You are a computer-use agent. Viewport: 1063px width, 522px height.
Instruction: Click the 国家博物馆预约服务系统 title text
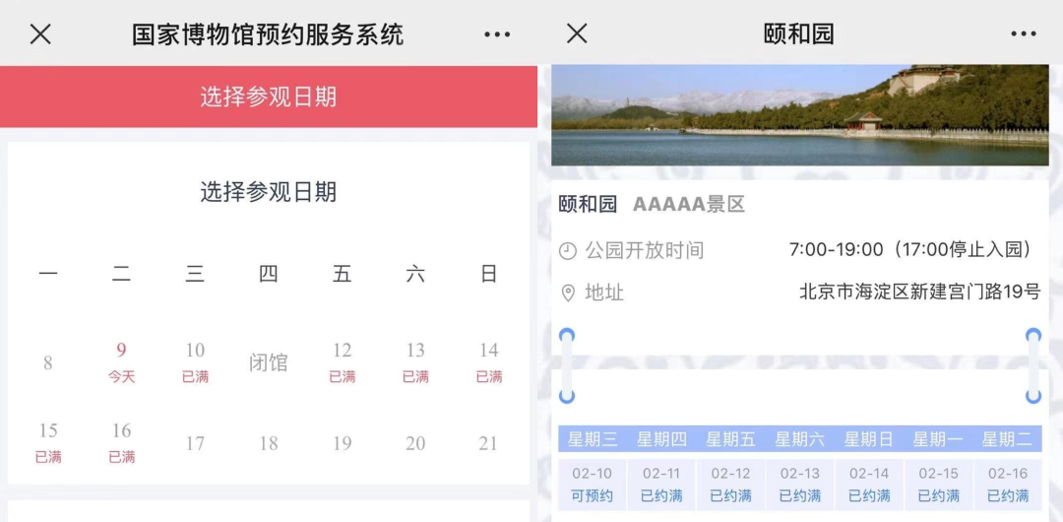pyautogui.click(x=268, y=33)
